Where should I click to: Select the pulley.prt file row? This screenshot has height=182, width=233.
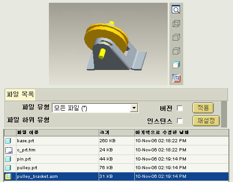pyautogui.click(x=116, y=168)
